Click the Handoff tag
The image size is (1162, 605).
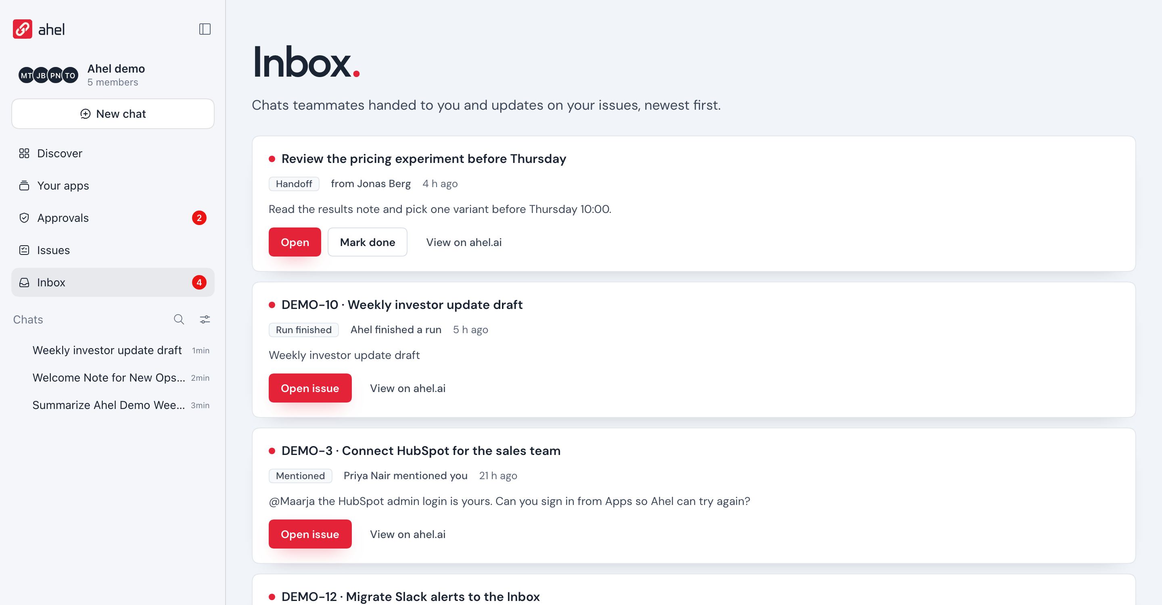point(294,184)
